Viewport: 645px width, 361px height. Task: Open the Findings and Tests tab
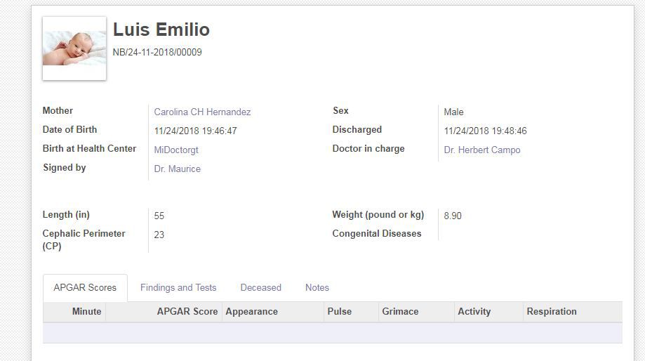178,288
